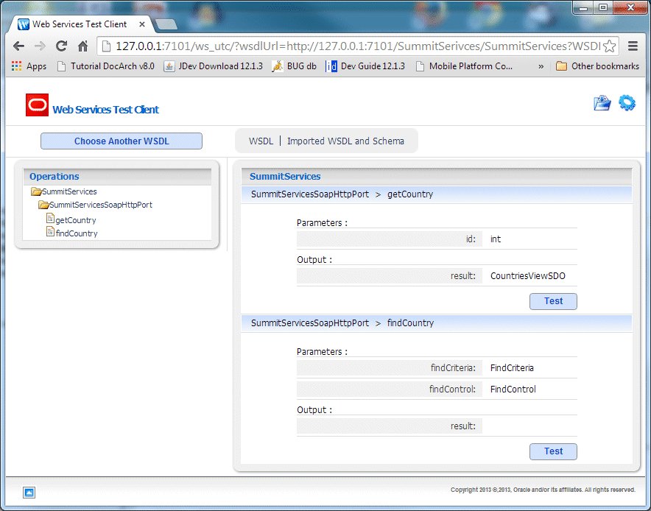Bookmark this page with the star icon
Viewport: 651px width, 511px height.
tap(609, 46)
